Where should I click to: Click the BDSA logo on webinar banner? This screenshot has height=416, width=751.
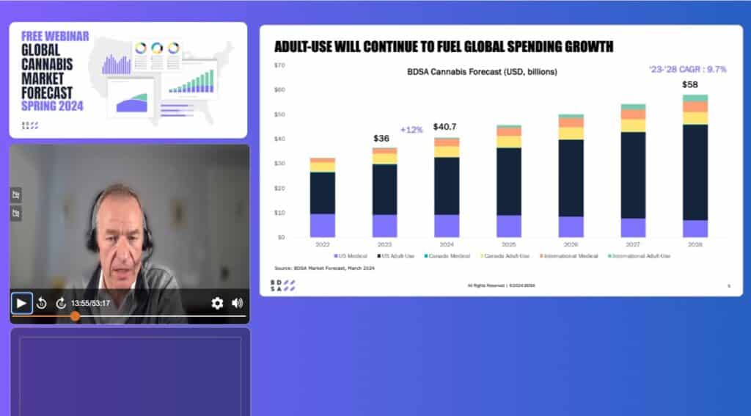pos(29,125)
